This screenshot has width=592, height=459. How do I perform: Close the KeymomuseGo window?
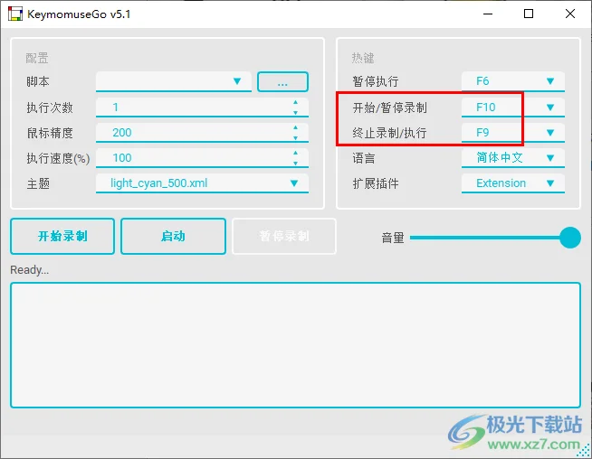click(570, 14)
